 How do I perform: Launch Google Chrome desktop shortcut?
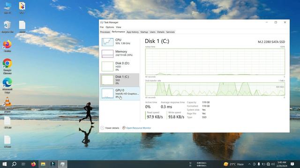click(7, 66)
